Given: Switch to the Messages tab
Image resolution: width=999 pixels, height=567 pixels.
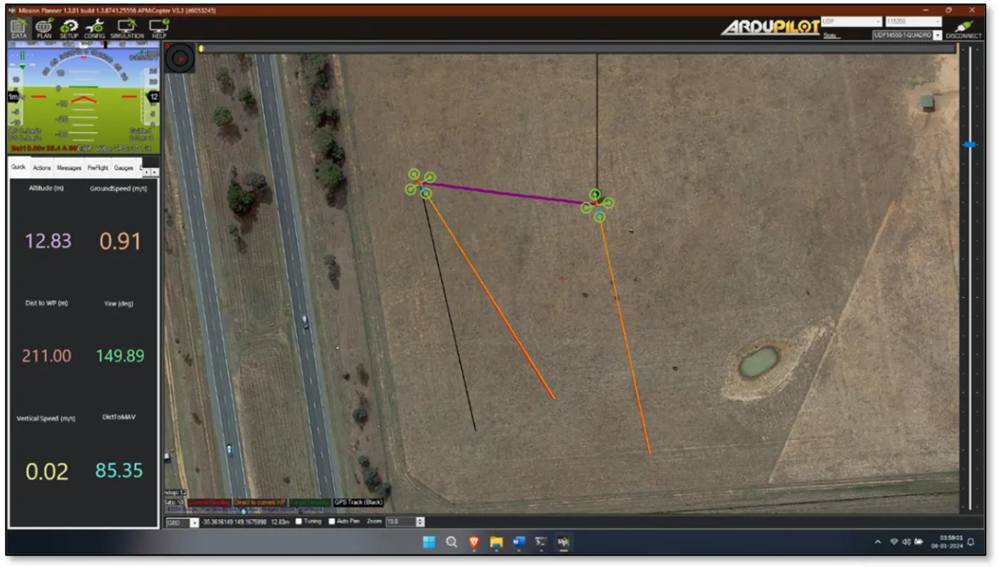Looking at the screenshot, I should pyautogui.click(x=69, y=168).
